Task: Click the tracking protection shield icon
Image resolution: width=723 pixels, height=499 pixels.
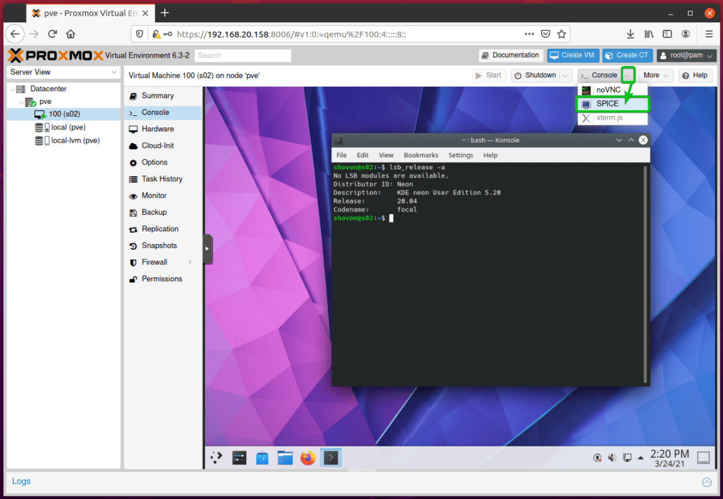Action: [x=140, y=34]
